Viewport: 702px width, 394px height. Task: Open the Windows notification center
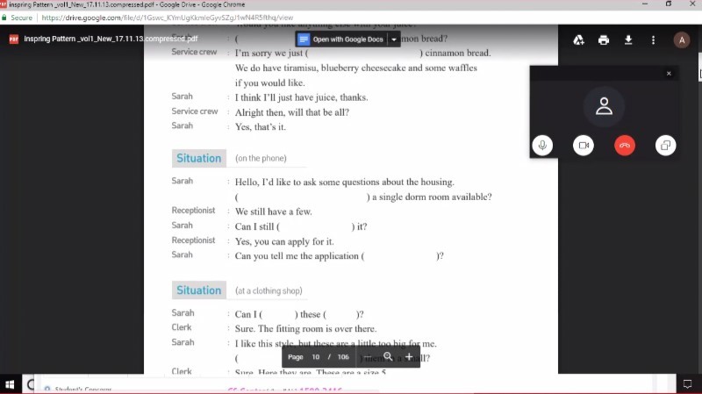tap(687, 384)
